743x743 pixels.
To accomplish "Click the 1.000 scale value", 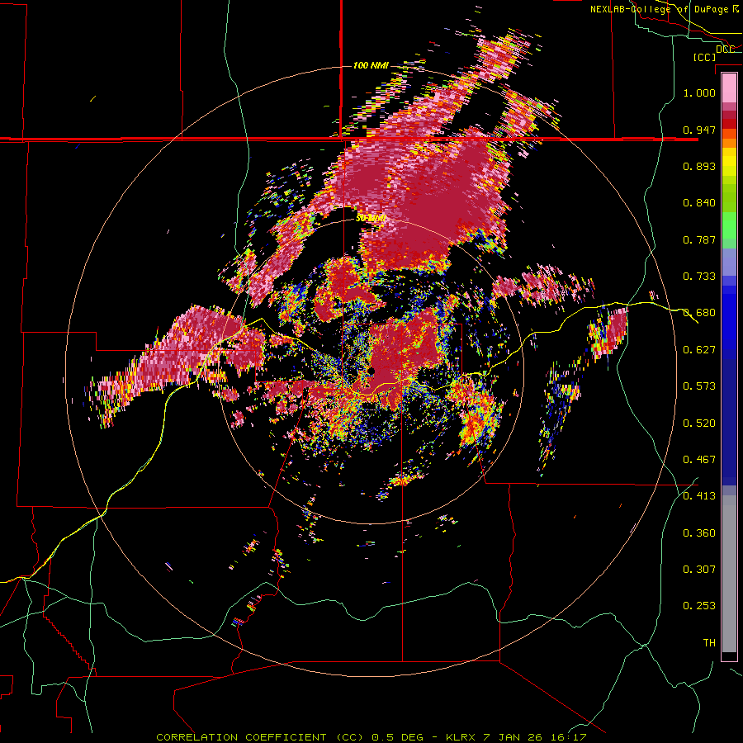I will click(699, 92).
